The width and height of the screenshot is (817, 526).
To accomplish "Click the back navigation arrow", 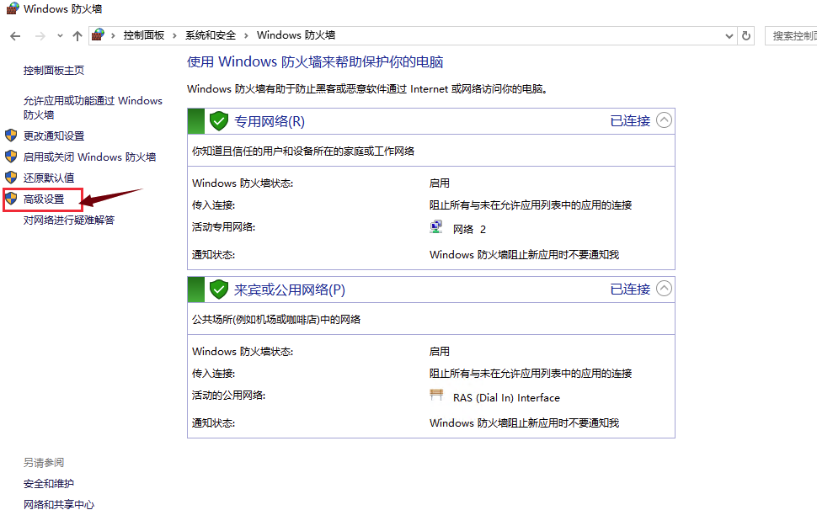I will (x=16, y=35).
